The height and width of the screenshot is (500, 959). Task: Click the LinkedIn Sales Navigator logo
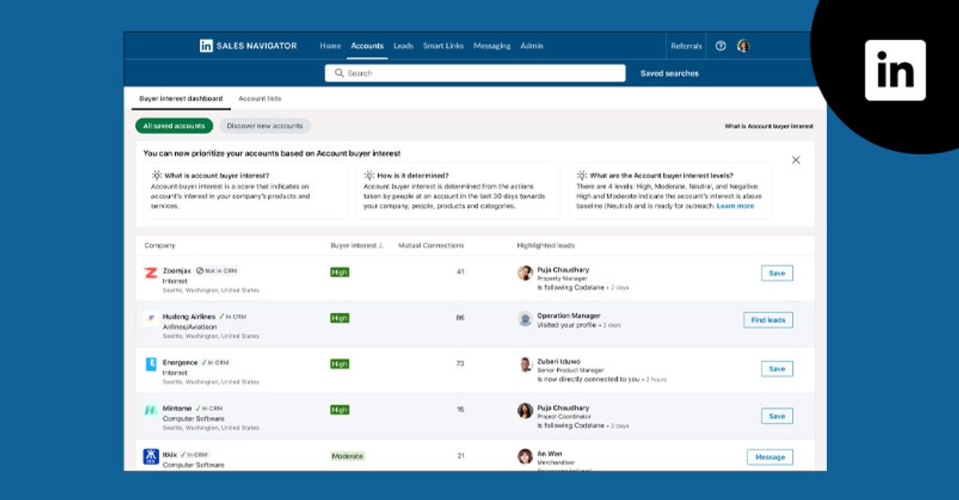point(248,46)
